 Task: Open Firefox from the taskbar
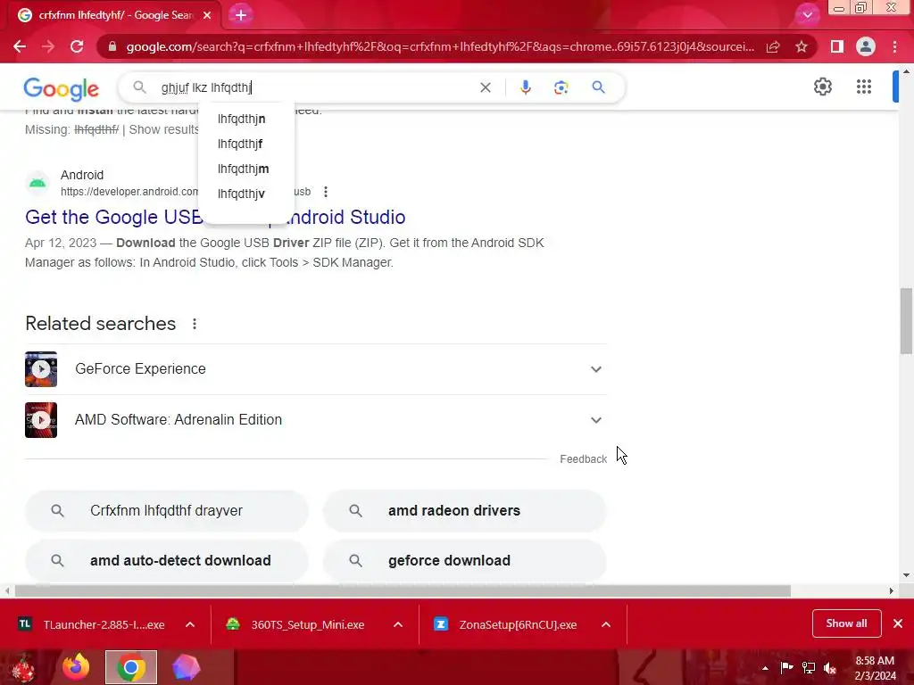coord(76,667)
